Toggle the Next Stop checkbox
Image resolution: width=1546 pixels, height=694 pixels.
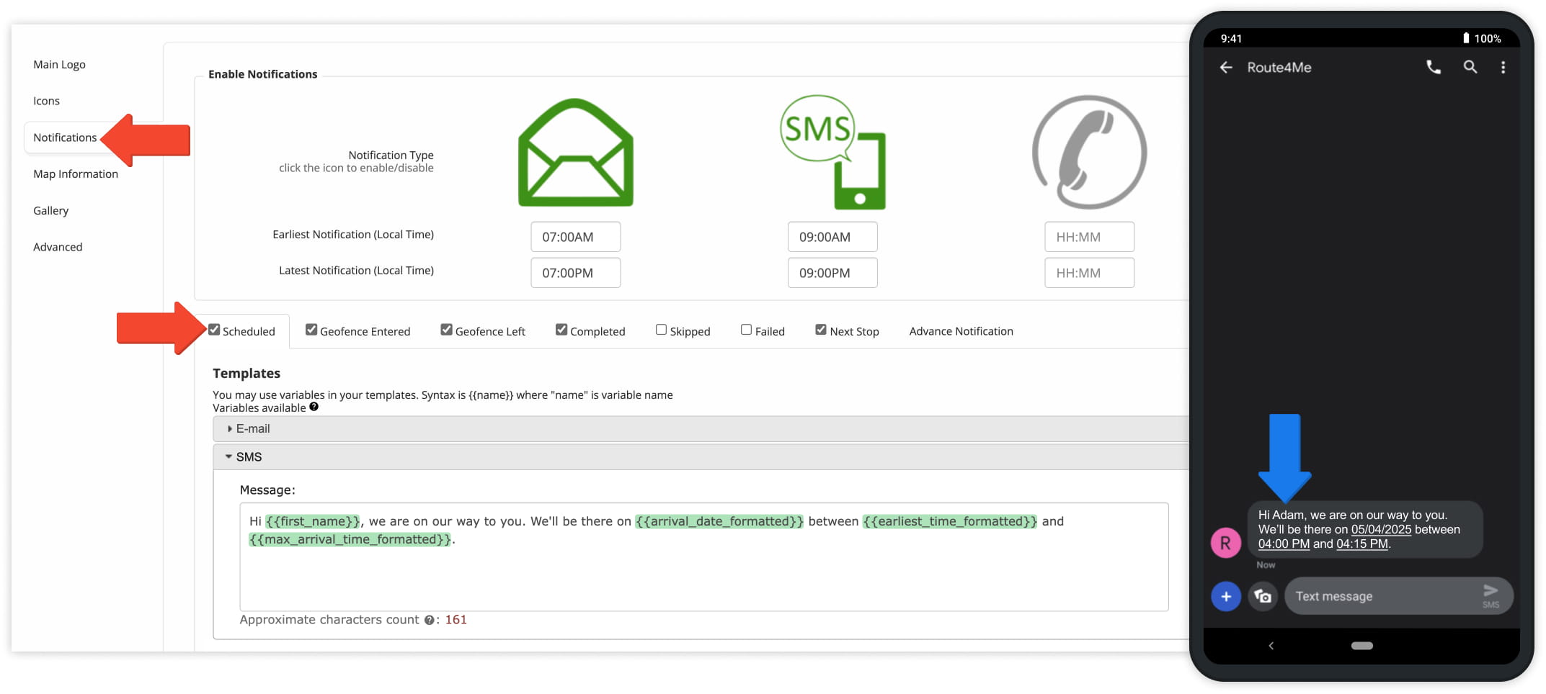click(821, 330)
